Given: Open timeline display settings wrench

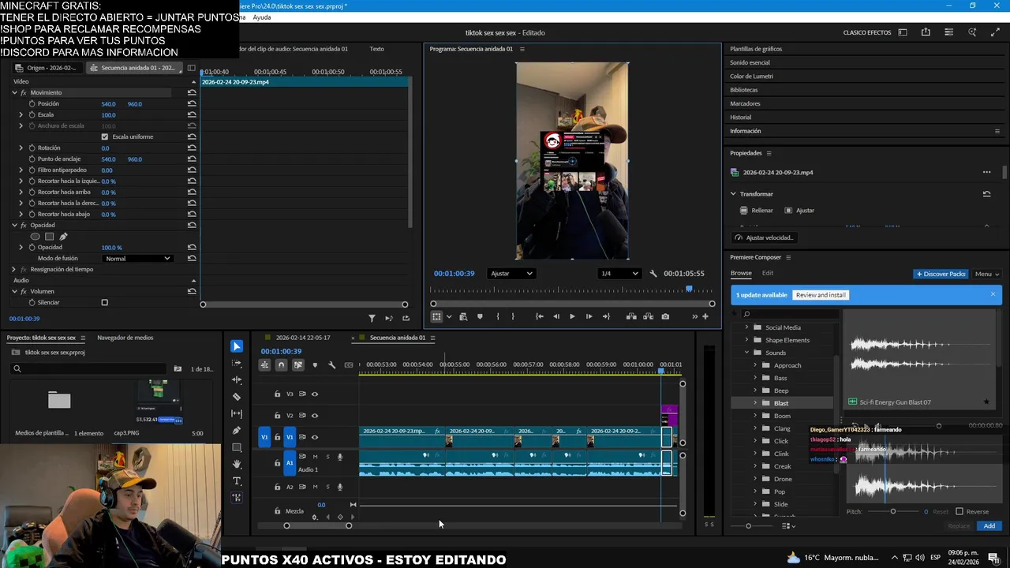Looking at the screenshot, I should pyautogui.click(x=331, y=365).
